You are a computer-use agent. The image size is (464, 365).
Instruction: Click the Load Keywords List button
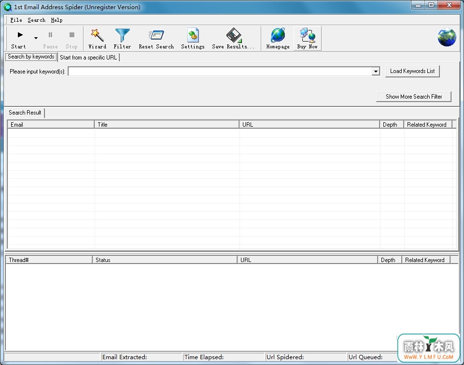[x=412, y=71]
